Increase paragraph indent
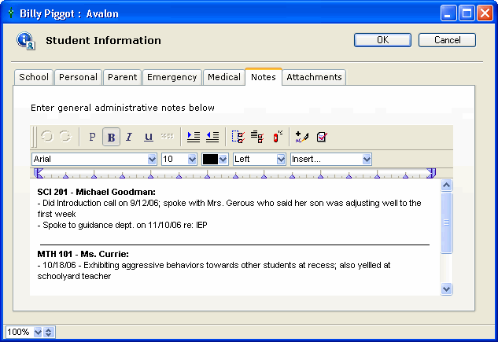Image resolution: width=498 pixels, height=342 pixels. click(x=194, y=137)
